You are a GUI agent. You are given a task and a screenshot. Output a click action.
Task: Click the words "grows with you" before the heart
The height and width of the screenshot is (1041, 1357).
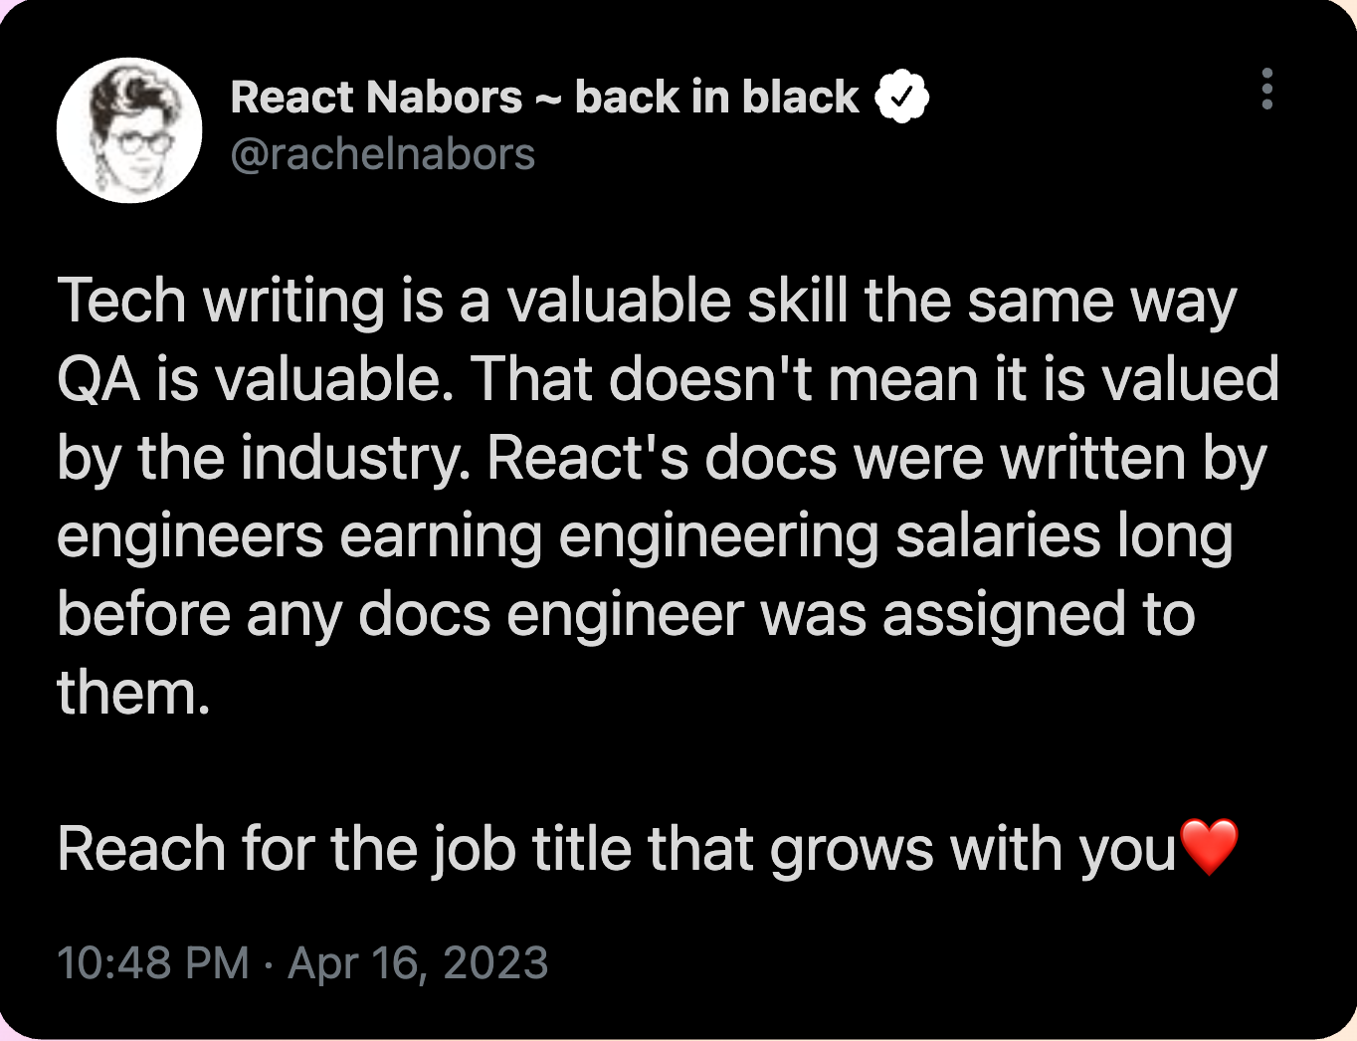[973, 851]
